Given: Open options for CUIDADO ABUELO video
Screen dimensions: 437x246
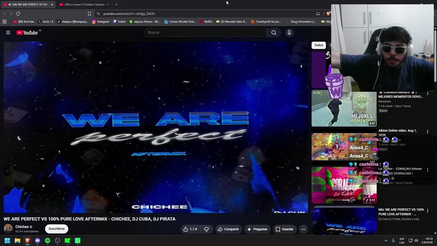Looking at the screenshot, I should pyautogui.click(x=427, y=93).
